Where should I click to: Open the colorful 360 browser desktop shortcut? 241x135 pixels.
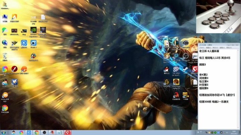point(5,71)
